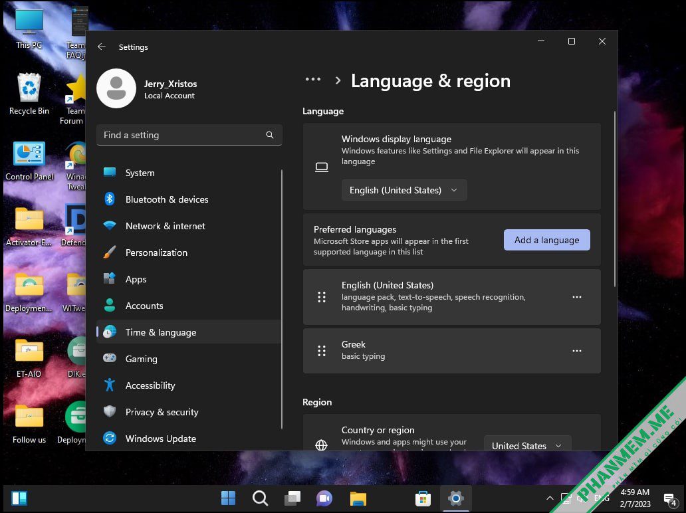
Task: Select Time & language in sidebar
Action: click(189, 332)
